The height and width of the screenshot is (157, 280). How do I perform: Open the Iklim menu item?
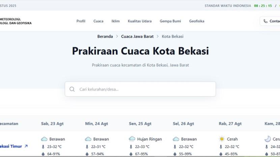tap(115, 21)
